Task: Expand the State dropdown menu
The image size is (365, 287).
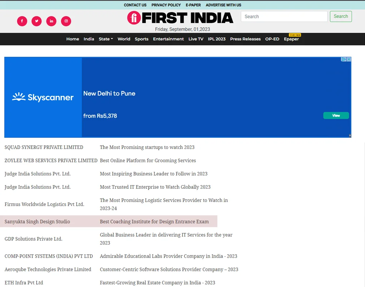Action: click(x=106, y=39)
